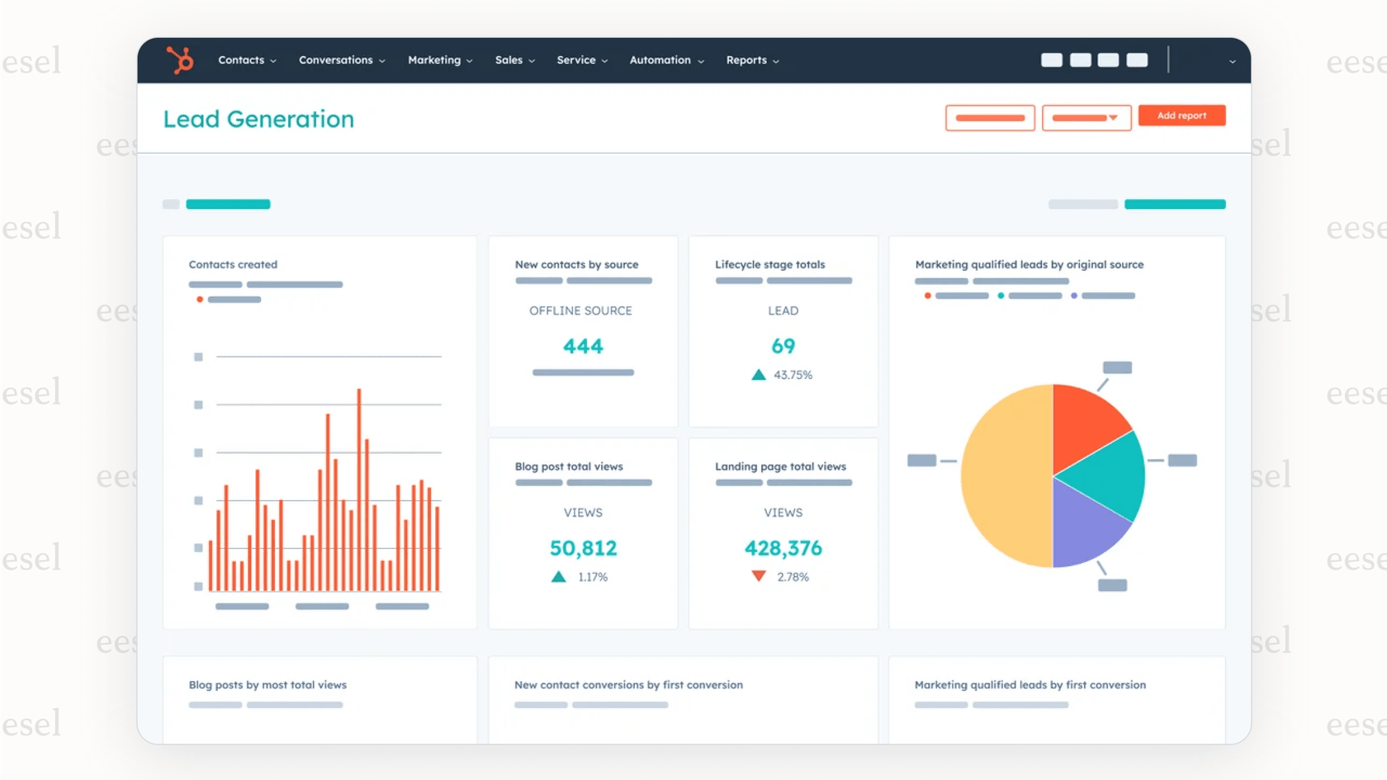Open the orange dropdown next to Add report

(1086, 117)
